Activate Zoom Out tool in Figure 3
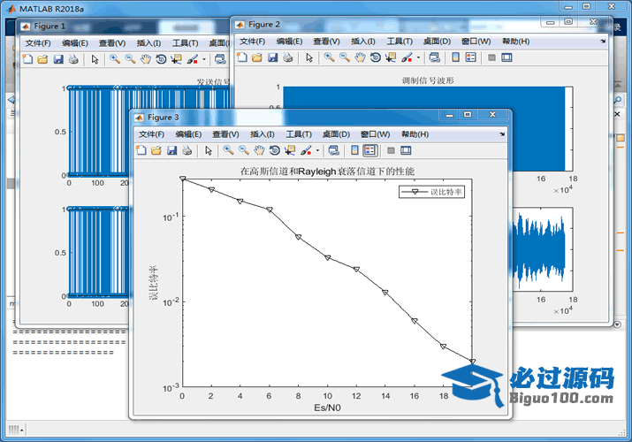Screen dimensions: 632x442 [x=243, y=150]
